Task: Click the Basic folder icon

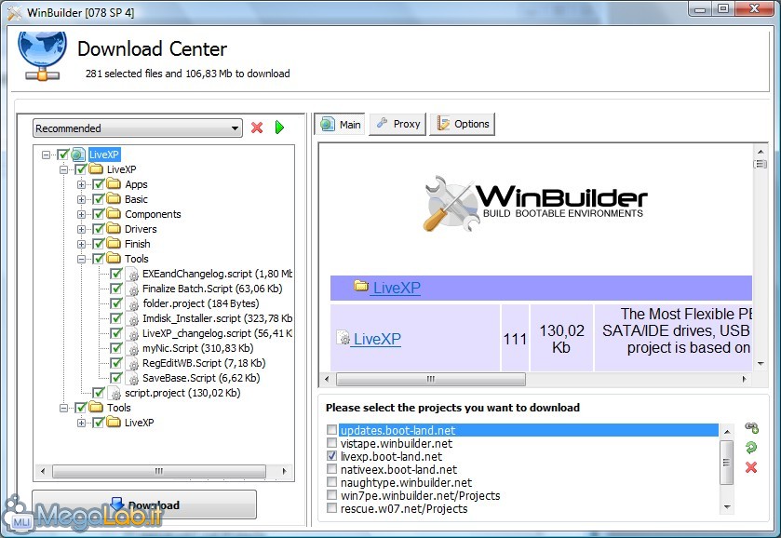Action: point(114,199)
